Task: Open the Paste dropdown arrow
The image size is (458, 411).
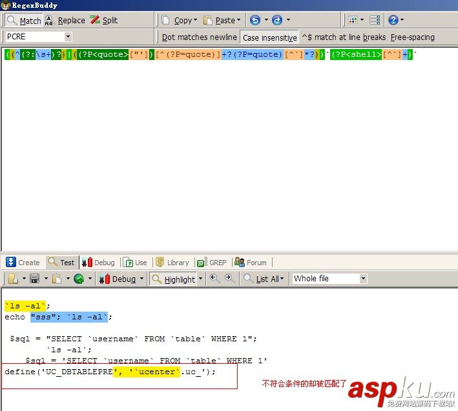Action: (x=238, y=20)
